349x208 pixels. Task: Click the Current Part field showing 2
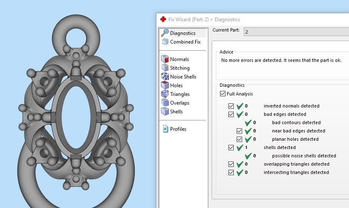click(296, 32)
